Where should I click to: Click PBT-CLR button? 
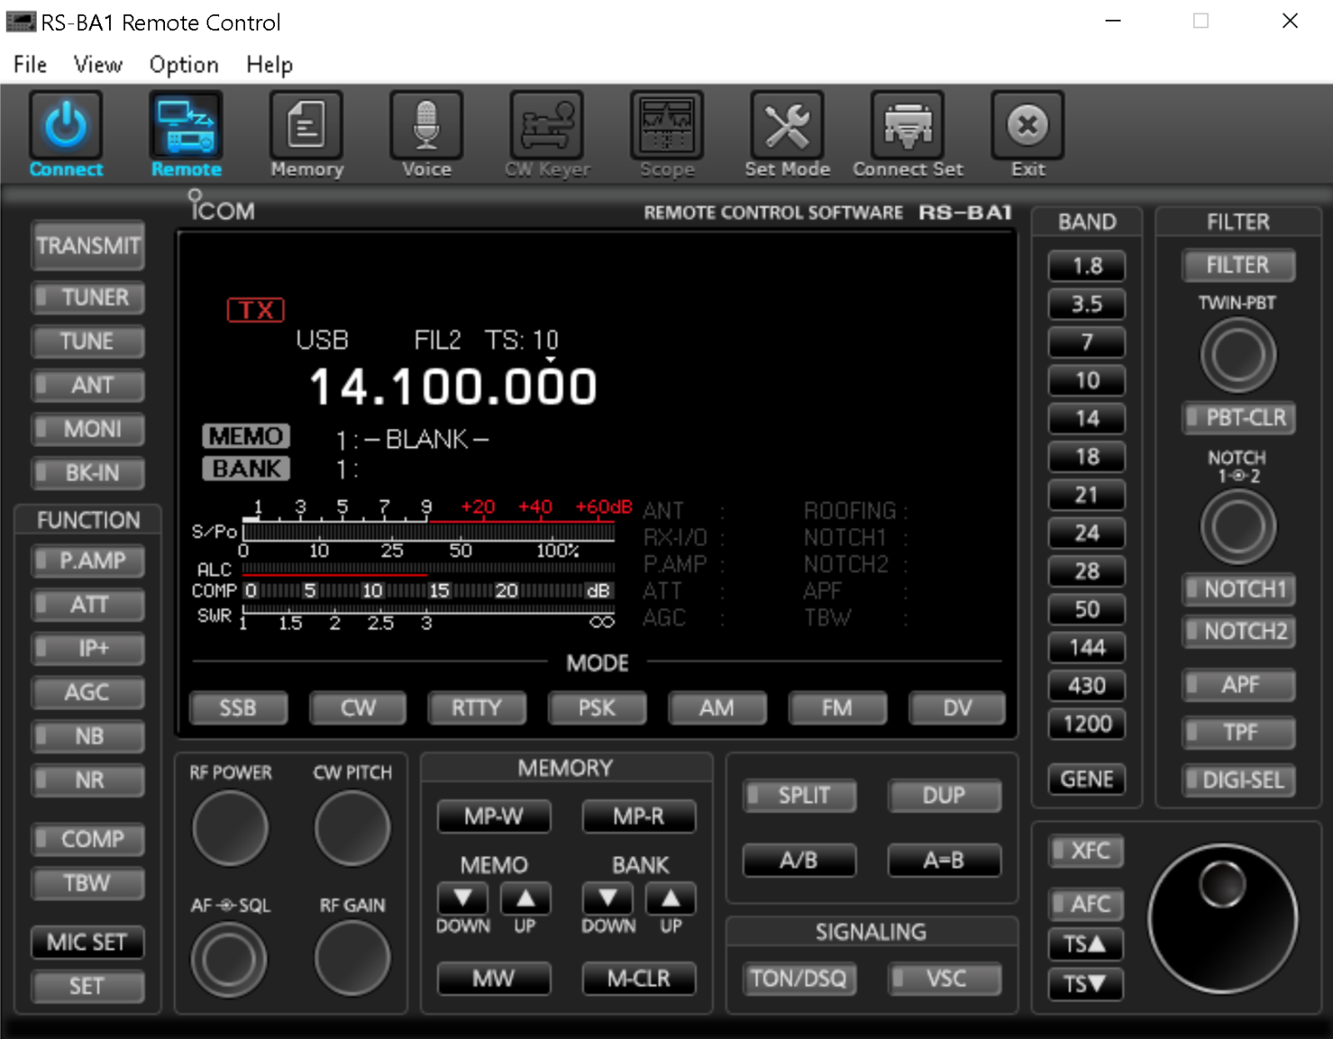[1239, 417]
